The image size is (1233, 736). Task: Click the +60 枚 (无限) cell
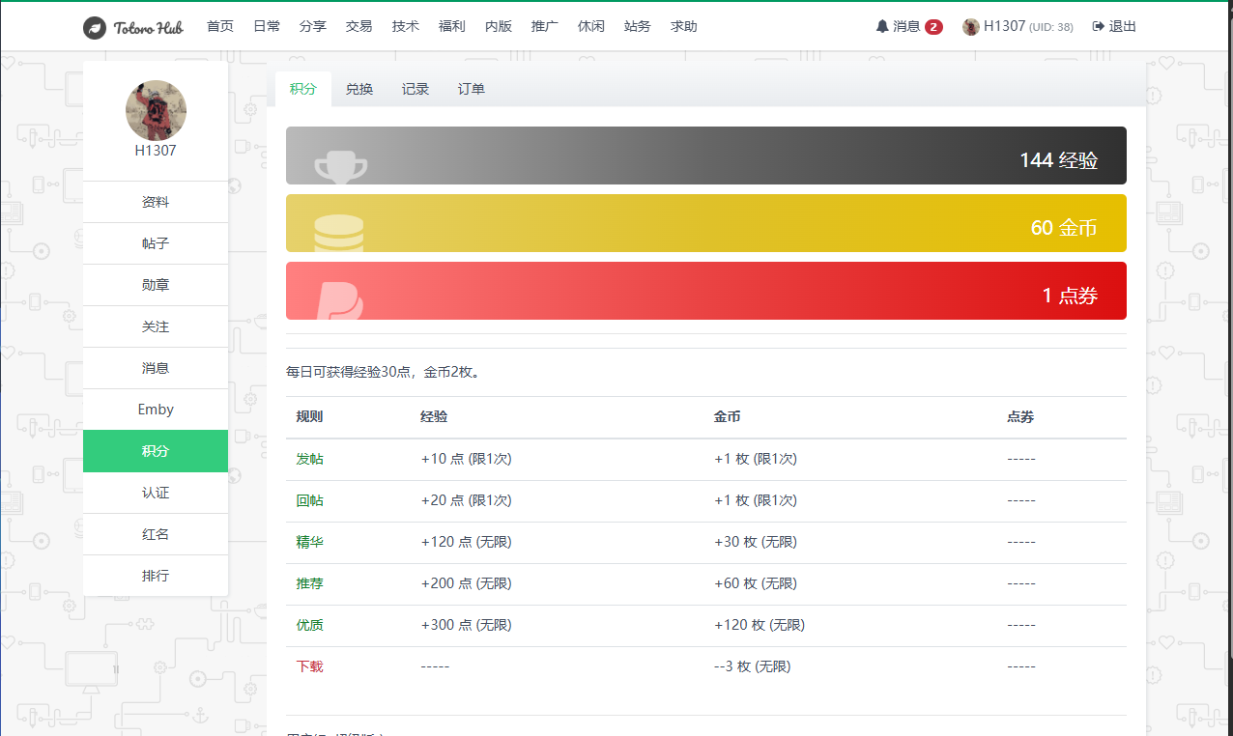(756, 583)
